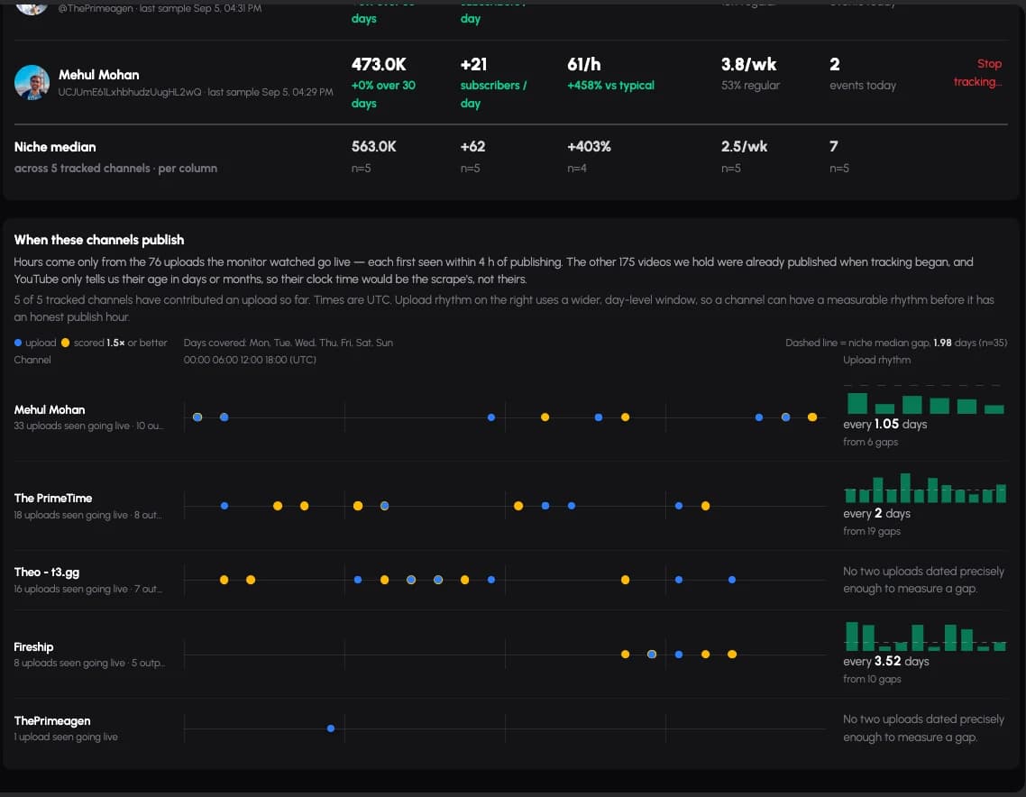Click the @ThePrimeagen last sample line
The width and height of the screenshot is (1026, 797).
coord(160,8)
